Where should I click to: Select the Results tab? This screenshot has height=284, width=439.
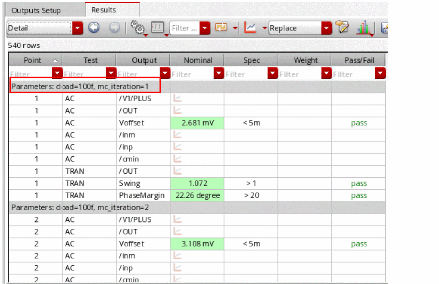coord(104,9)
